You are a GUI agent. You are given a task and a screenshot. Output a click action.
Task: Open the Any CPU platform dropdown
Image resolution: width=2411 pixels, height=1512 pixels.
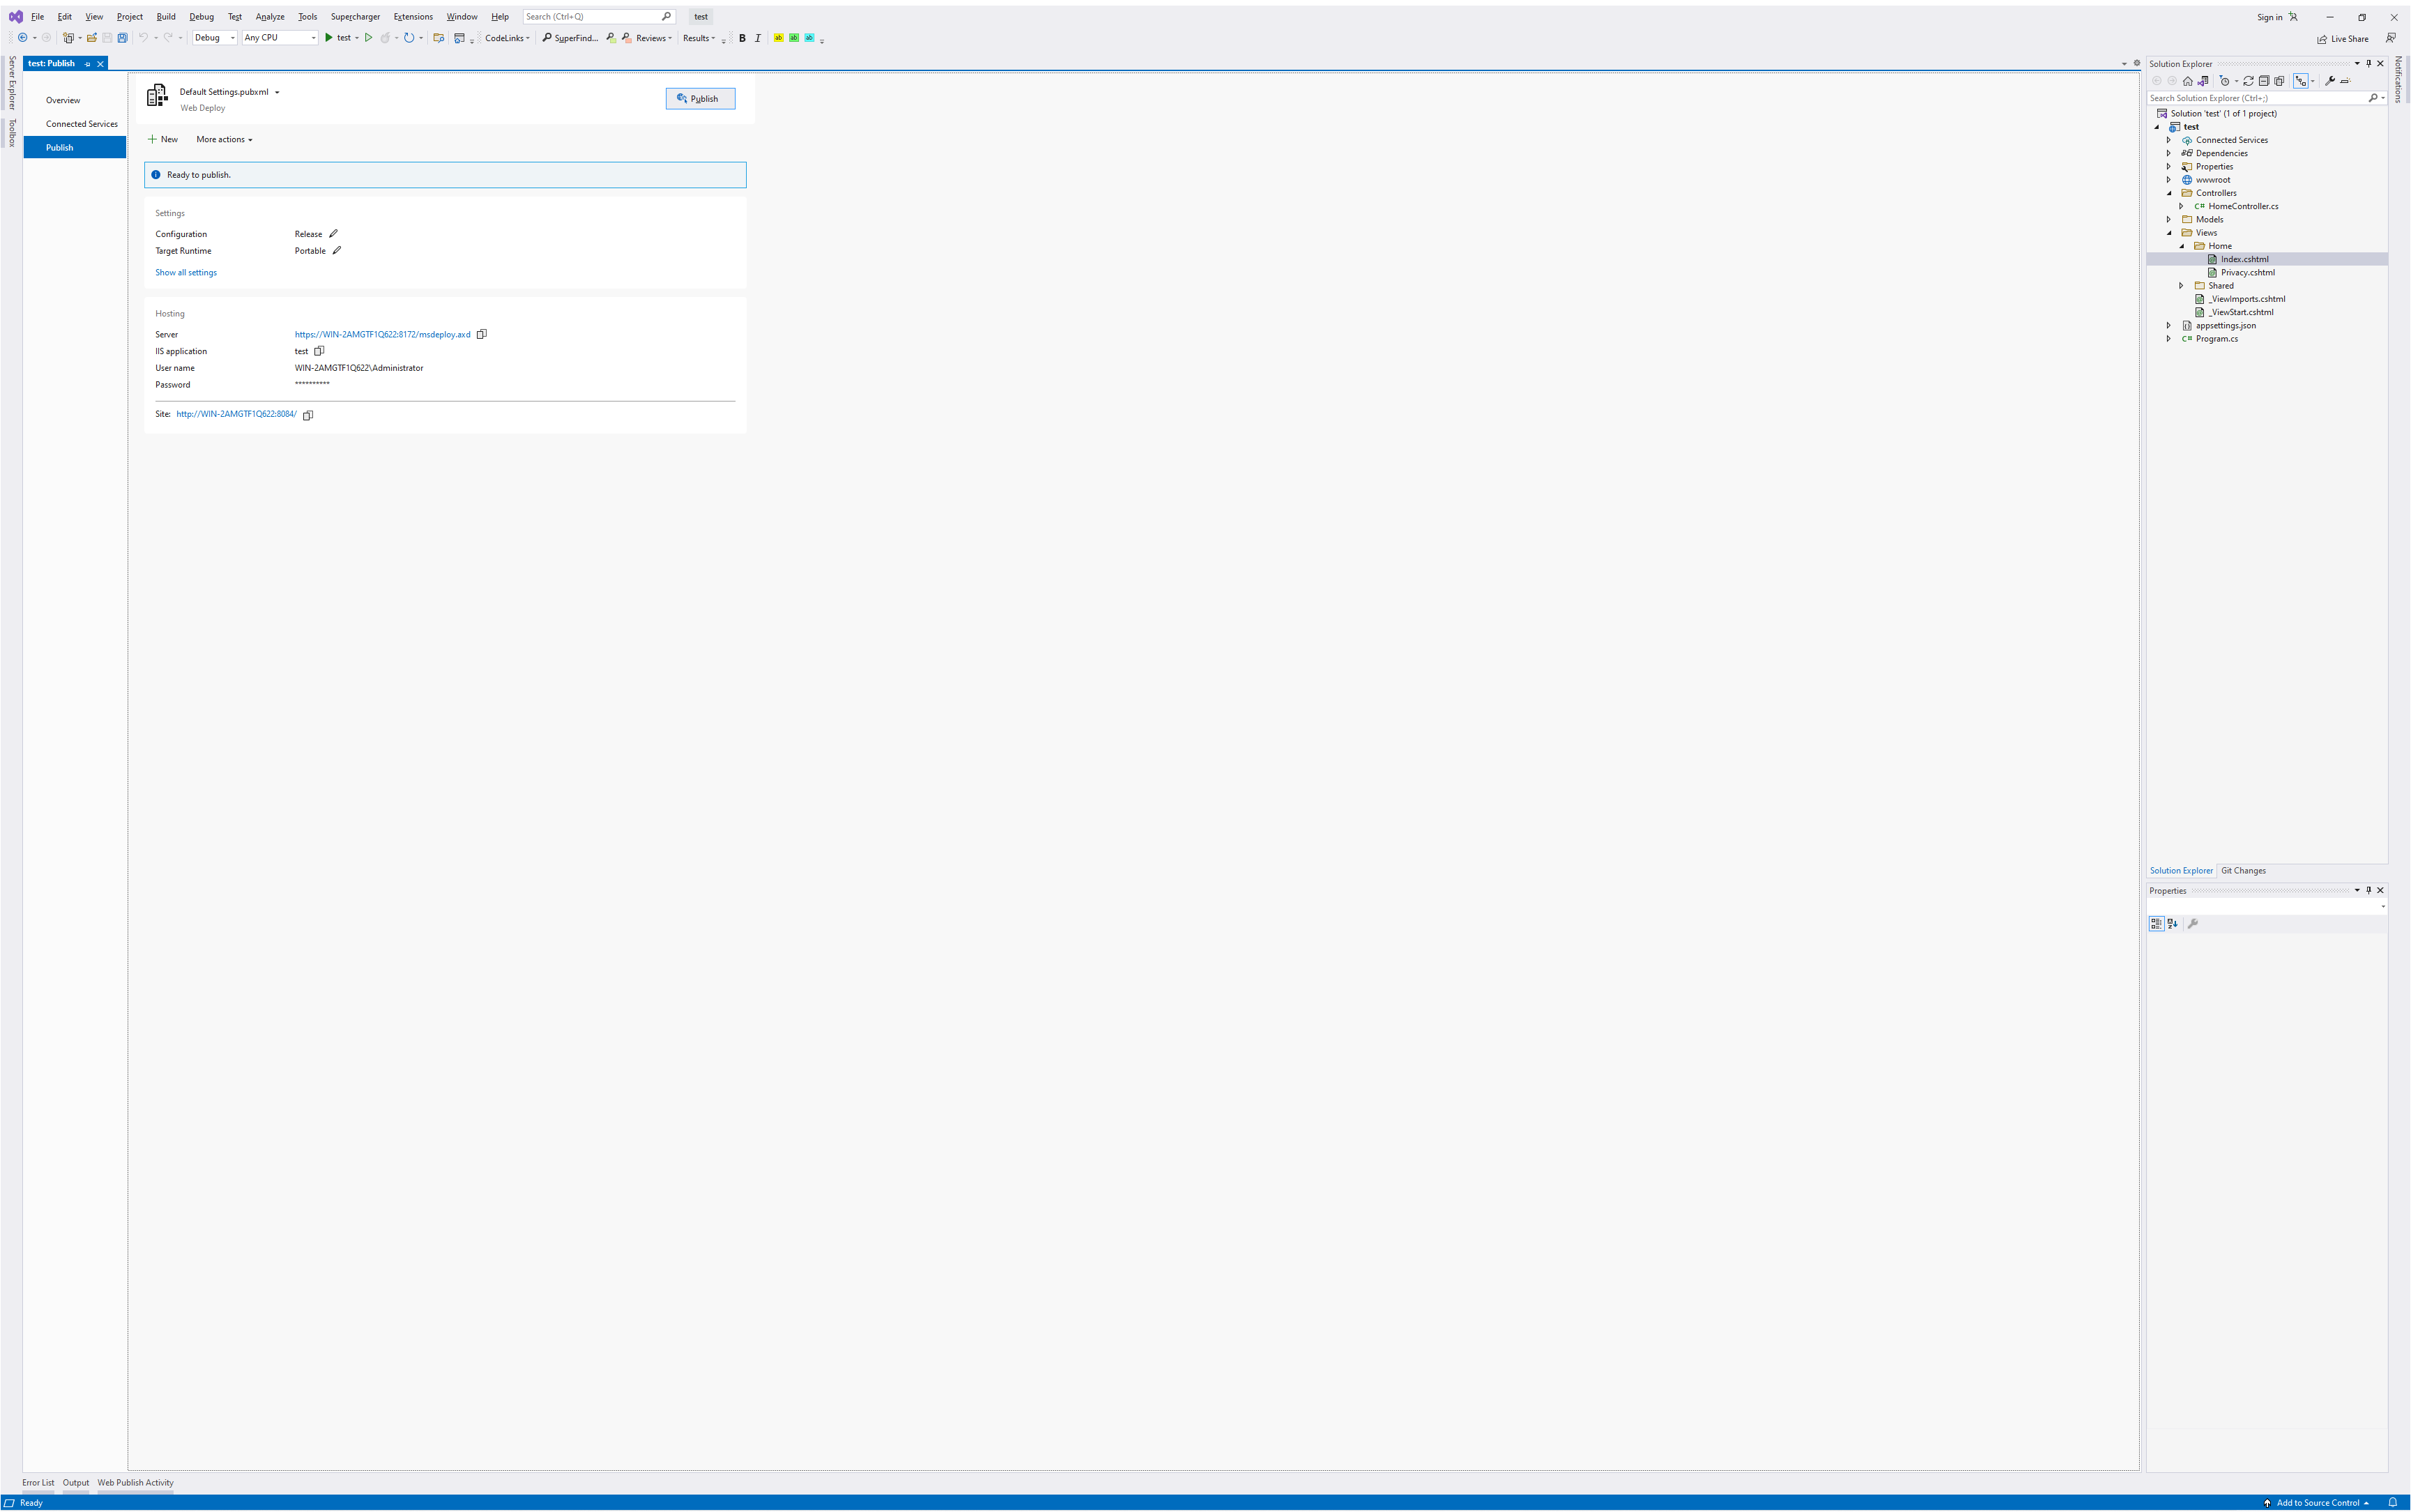click(x=280, y=38)
